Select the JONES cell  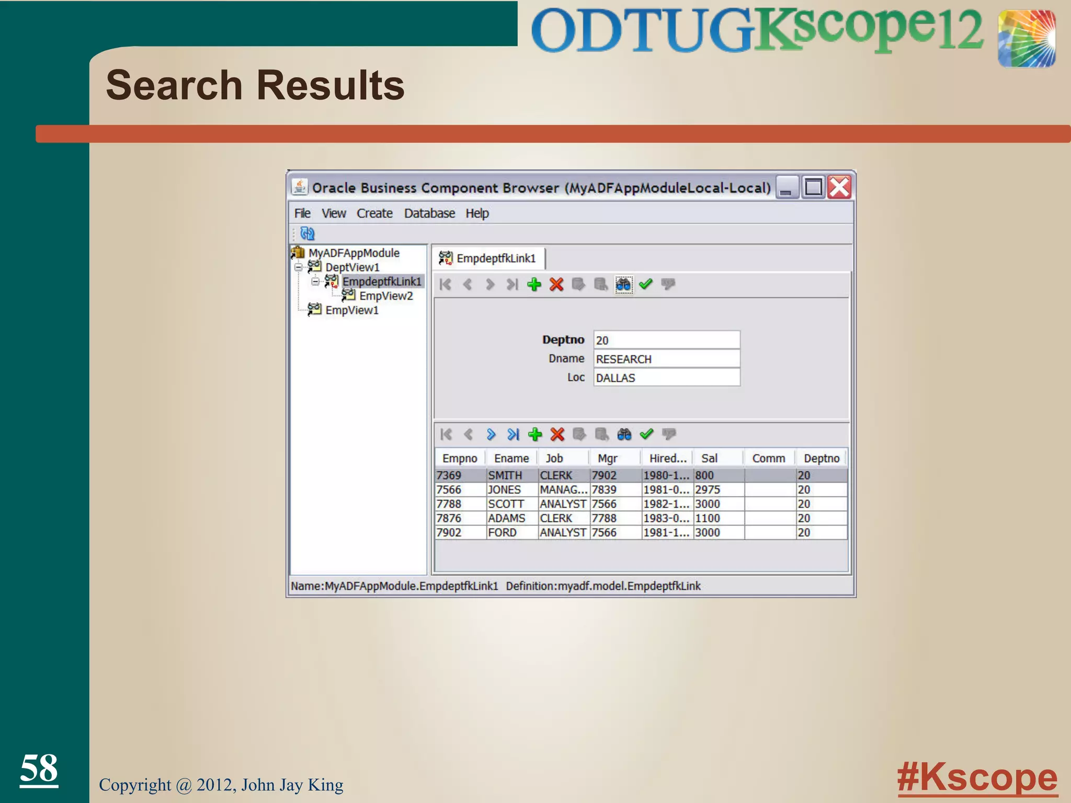click(512, 490)
